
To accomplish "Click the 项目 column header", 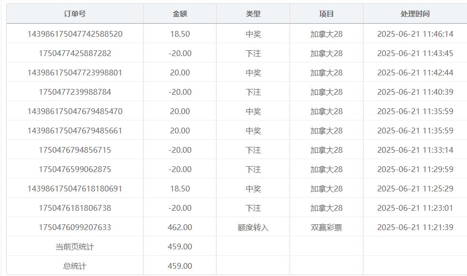I will click(326, 14).
